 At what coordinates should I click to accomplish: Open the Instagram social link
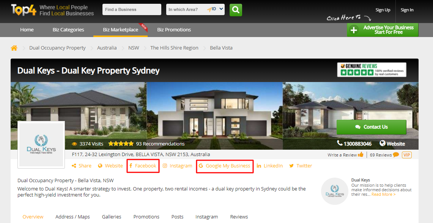pyautogui.click(x=177, y=166)
